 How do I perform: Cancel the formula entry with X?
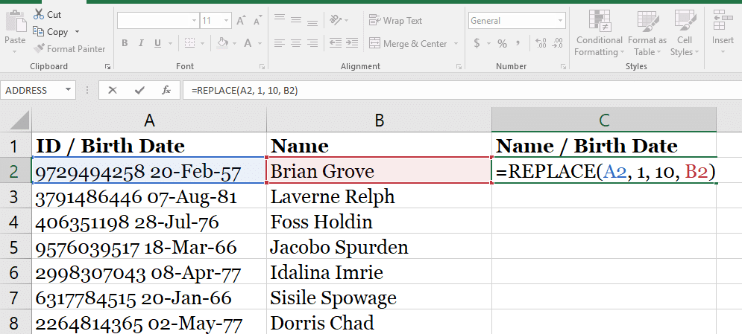[112, 90]
